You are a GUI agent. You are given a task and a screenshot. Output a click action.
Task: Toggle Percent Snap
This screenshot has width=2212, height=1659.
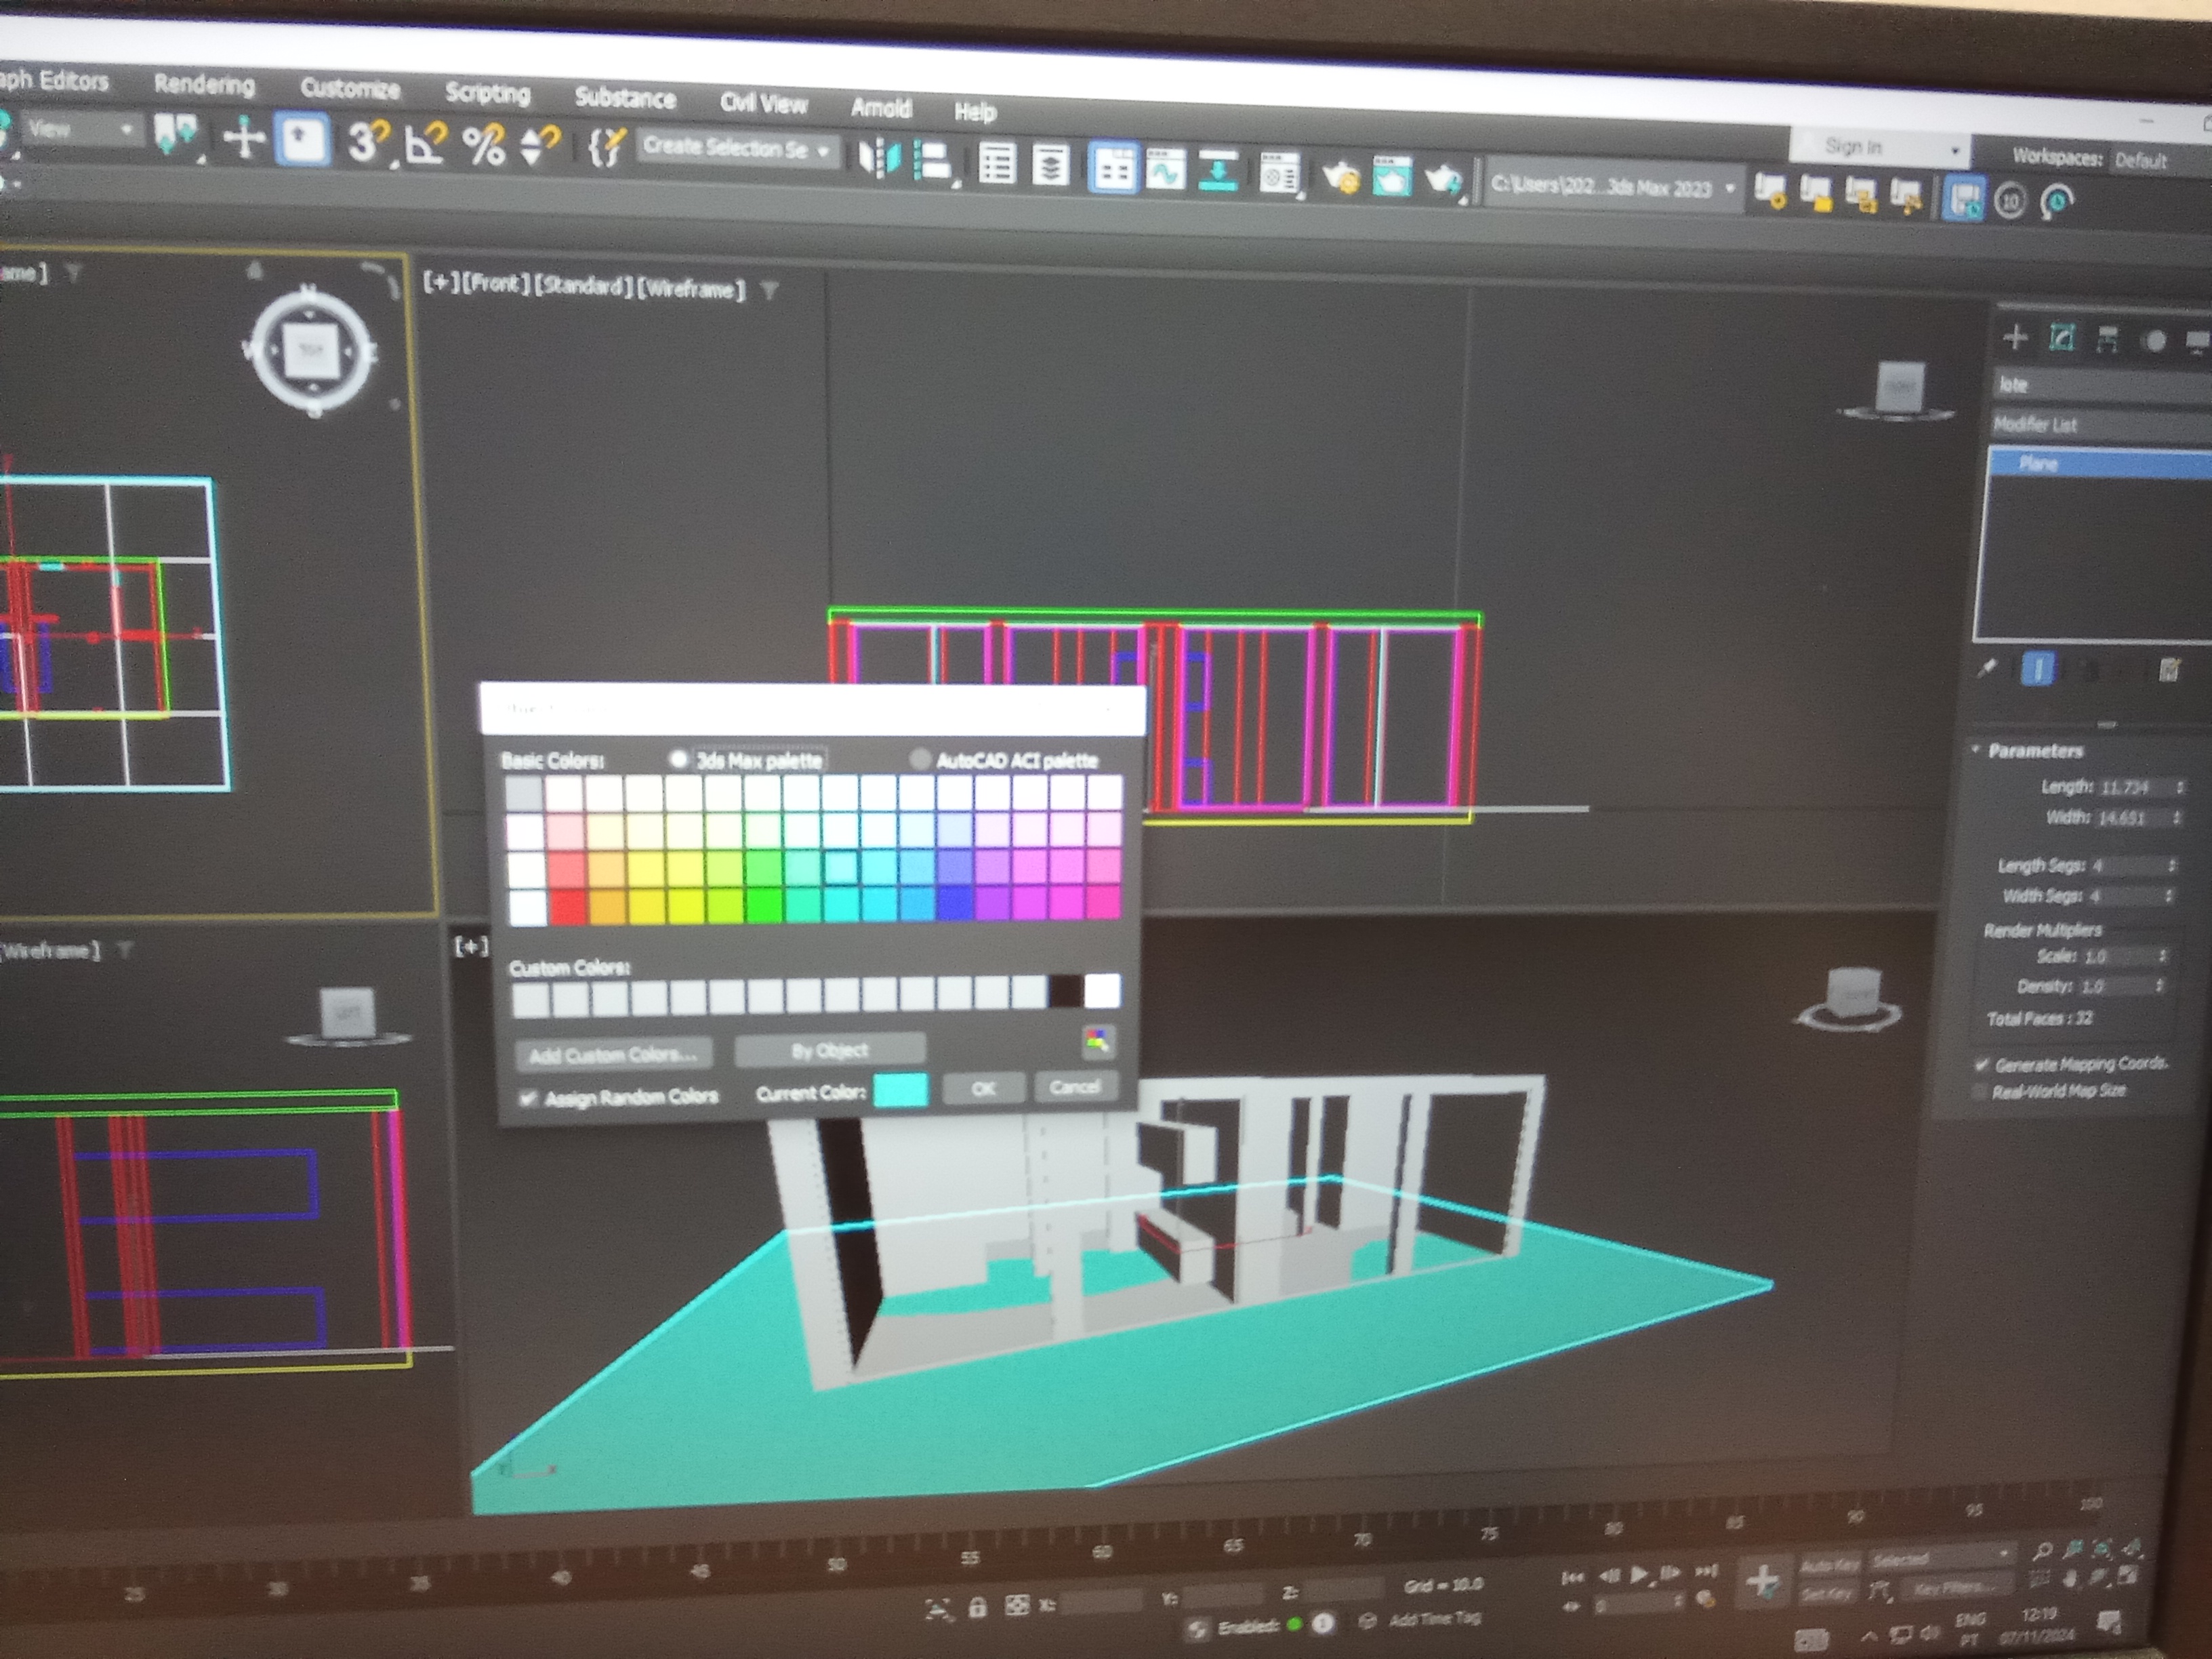483,147
